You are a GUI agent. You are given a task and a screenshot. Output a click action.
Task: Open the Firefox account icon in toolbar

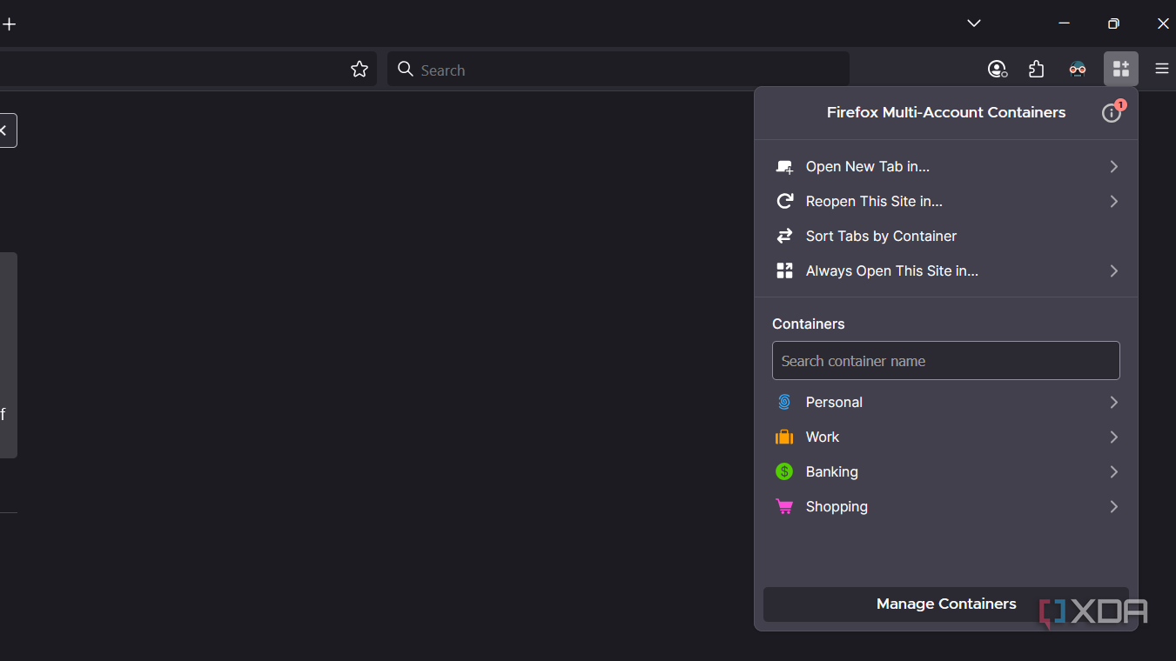click(998, 70)
